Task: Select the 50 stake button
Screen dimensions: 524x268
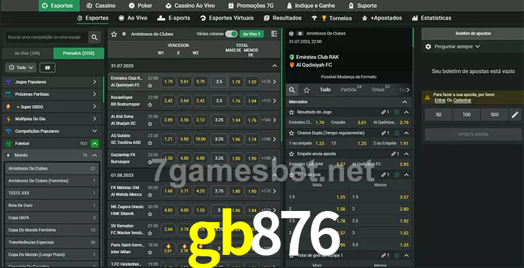Action: click(x=438, y=115)
